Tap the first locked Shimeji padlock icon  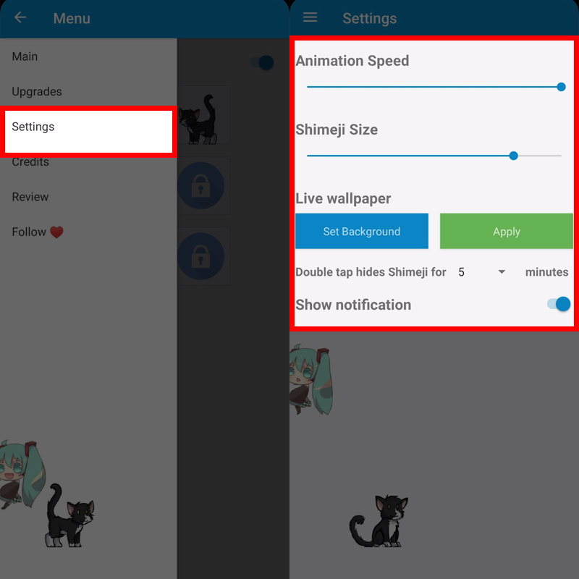point(200,185)
